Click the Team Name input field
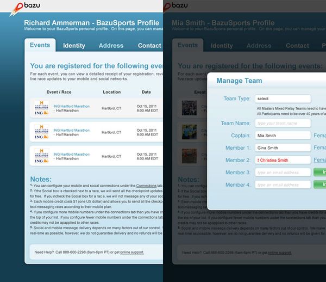This screenshot has height=282, width=326. pyautogui.click(x=283, y=124)
